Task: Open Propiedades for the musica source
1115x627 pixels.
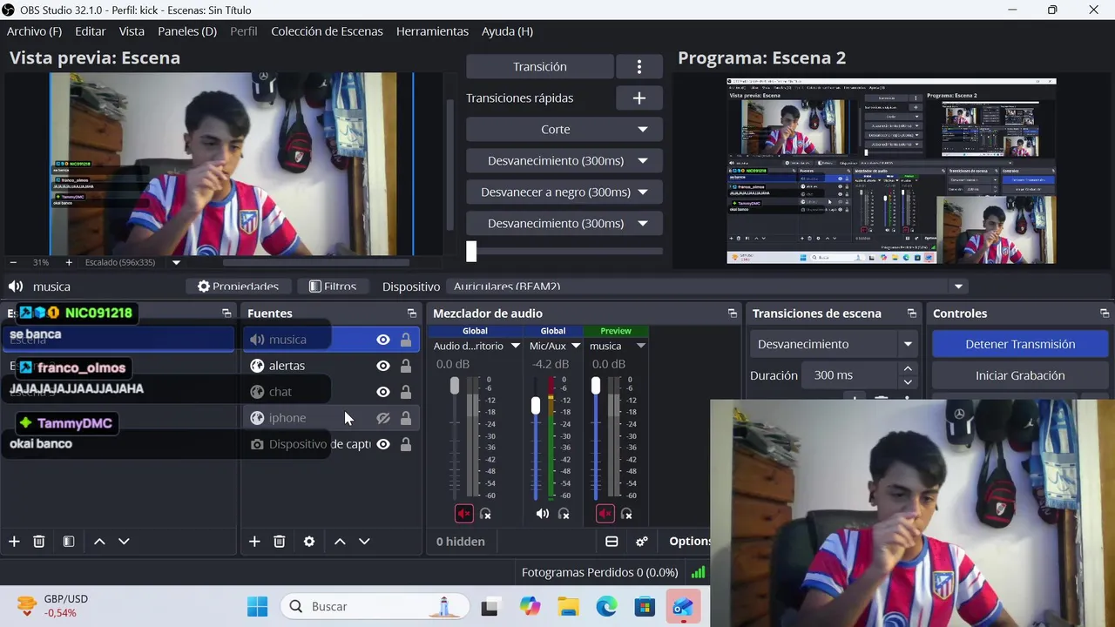Action: click(x=238, y=287)
